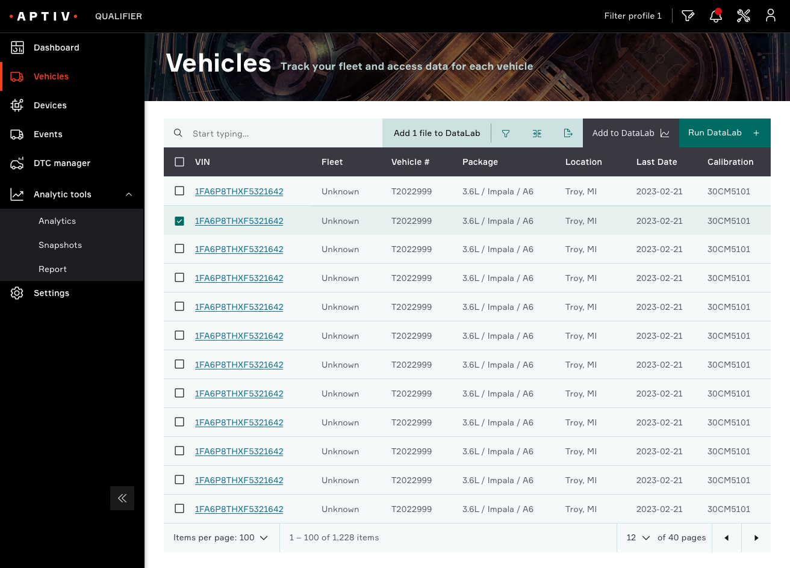Click the wrench and screwdriver tools icon
Viewport: 790px width, 568px height.
click(743, 16)
